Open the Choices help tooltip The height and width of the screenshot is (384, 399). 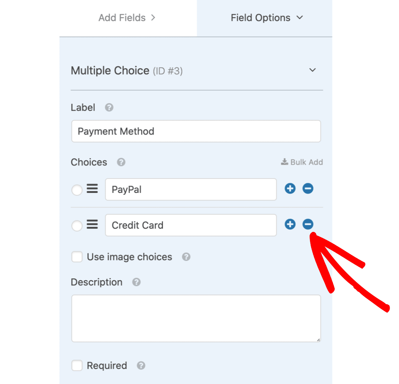(120, 162)
